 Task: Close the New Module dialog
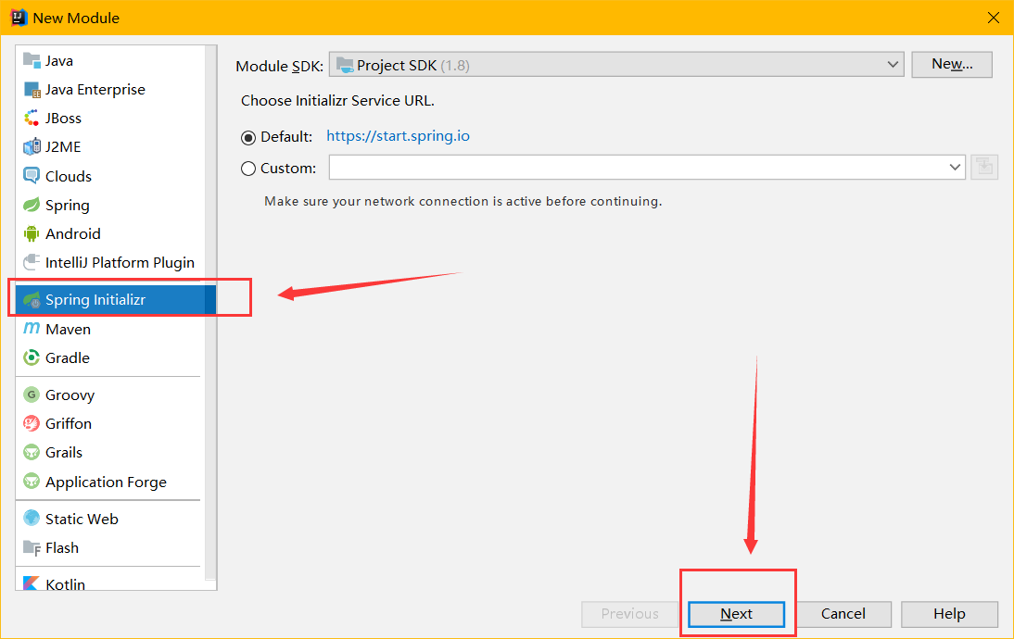click(x=994, y=18)
